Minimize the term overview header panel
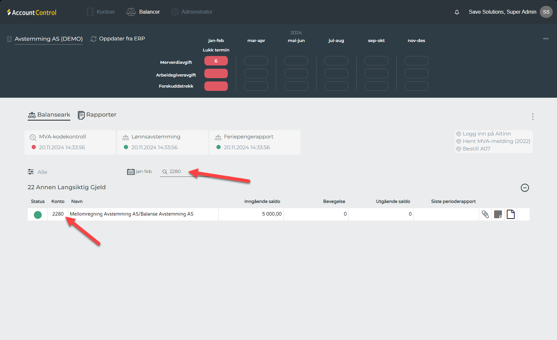 coord(545,39)
